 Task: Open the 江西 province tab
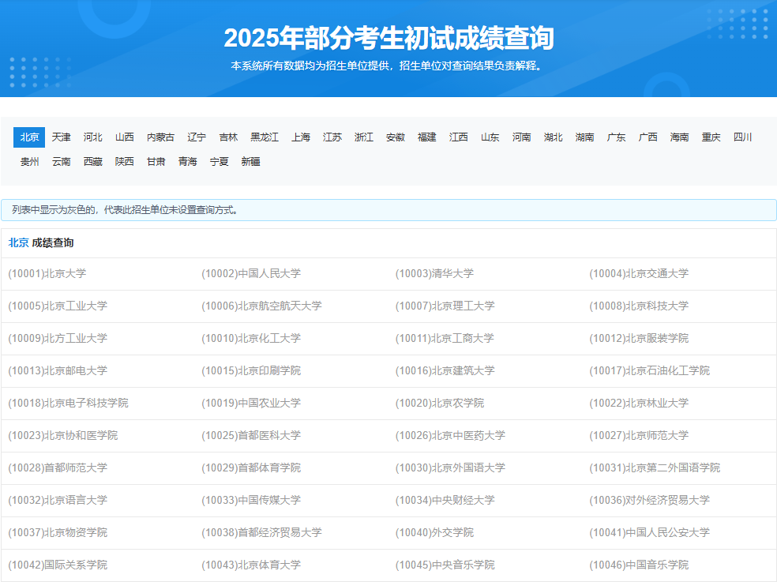point(458,137)
